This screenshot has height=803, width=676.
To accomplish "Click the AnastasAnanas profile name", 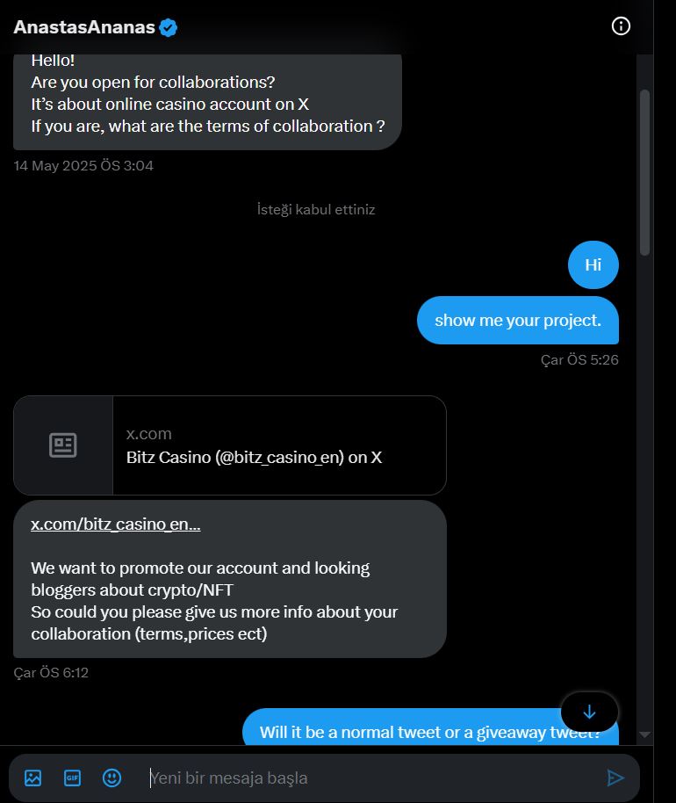I will point(84,27).
